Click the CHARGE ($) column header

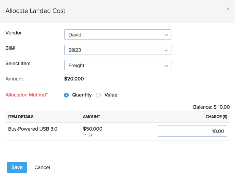(x=216, y=117)
